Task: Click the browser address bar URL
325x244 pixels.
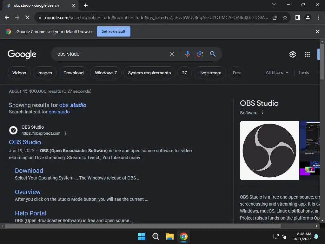Action: [x=156, y=18]
